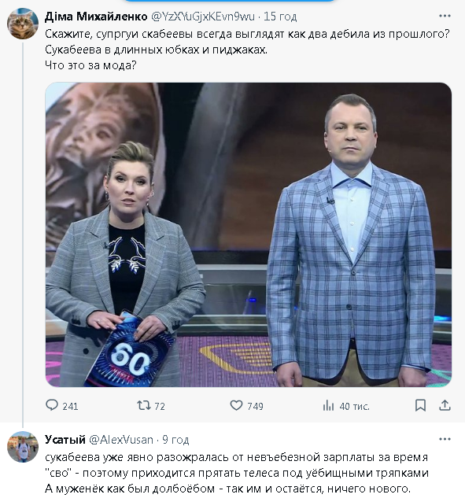
Task: Open the @AlexVusan handle link
Action: click(121, 440)
